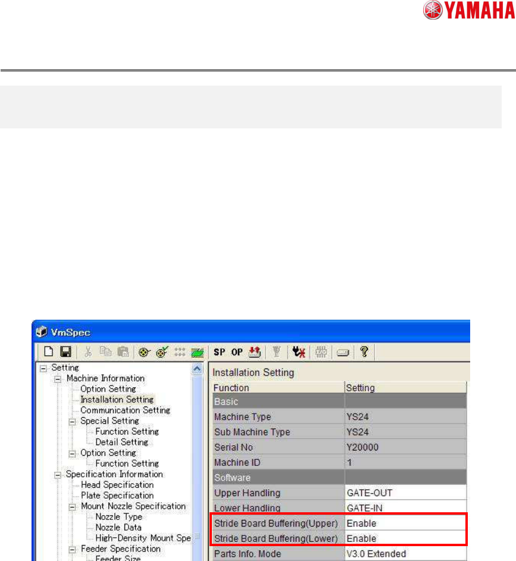Screen dimensions: 516x561
Task: Select the Nozzle Type tree item
Action: pyautogui.click(x=119, y=517)
